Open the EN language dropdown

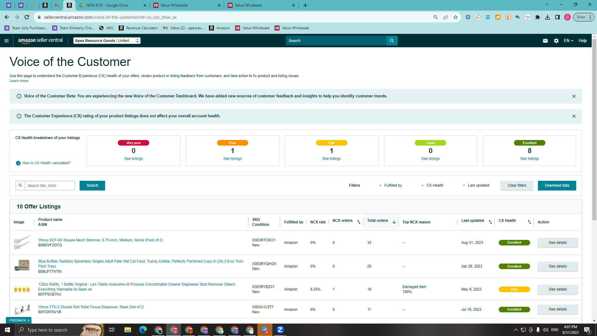coord(568,41)
